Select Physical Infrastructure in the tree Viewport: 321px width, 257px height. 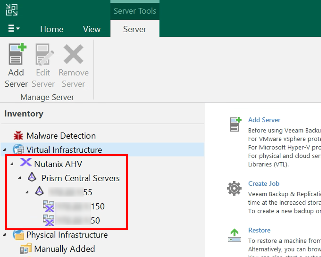67,235
